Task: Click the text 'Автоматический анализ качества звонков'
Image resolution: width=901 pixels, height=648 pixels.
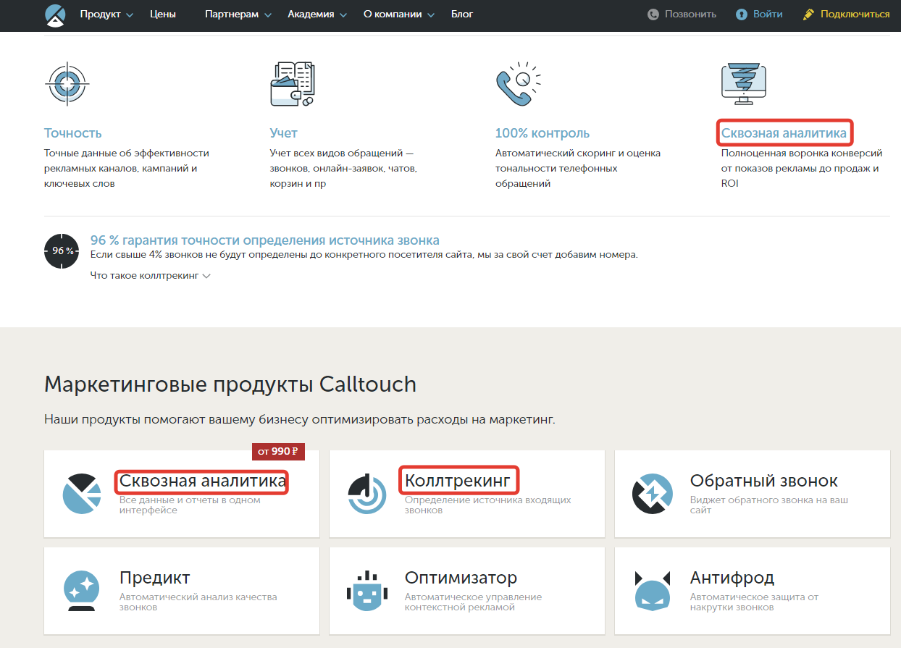Action: point(198,602)
